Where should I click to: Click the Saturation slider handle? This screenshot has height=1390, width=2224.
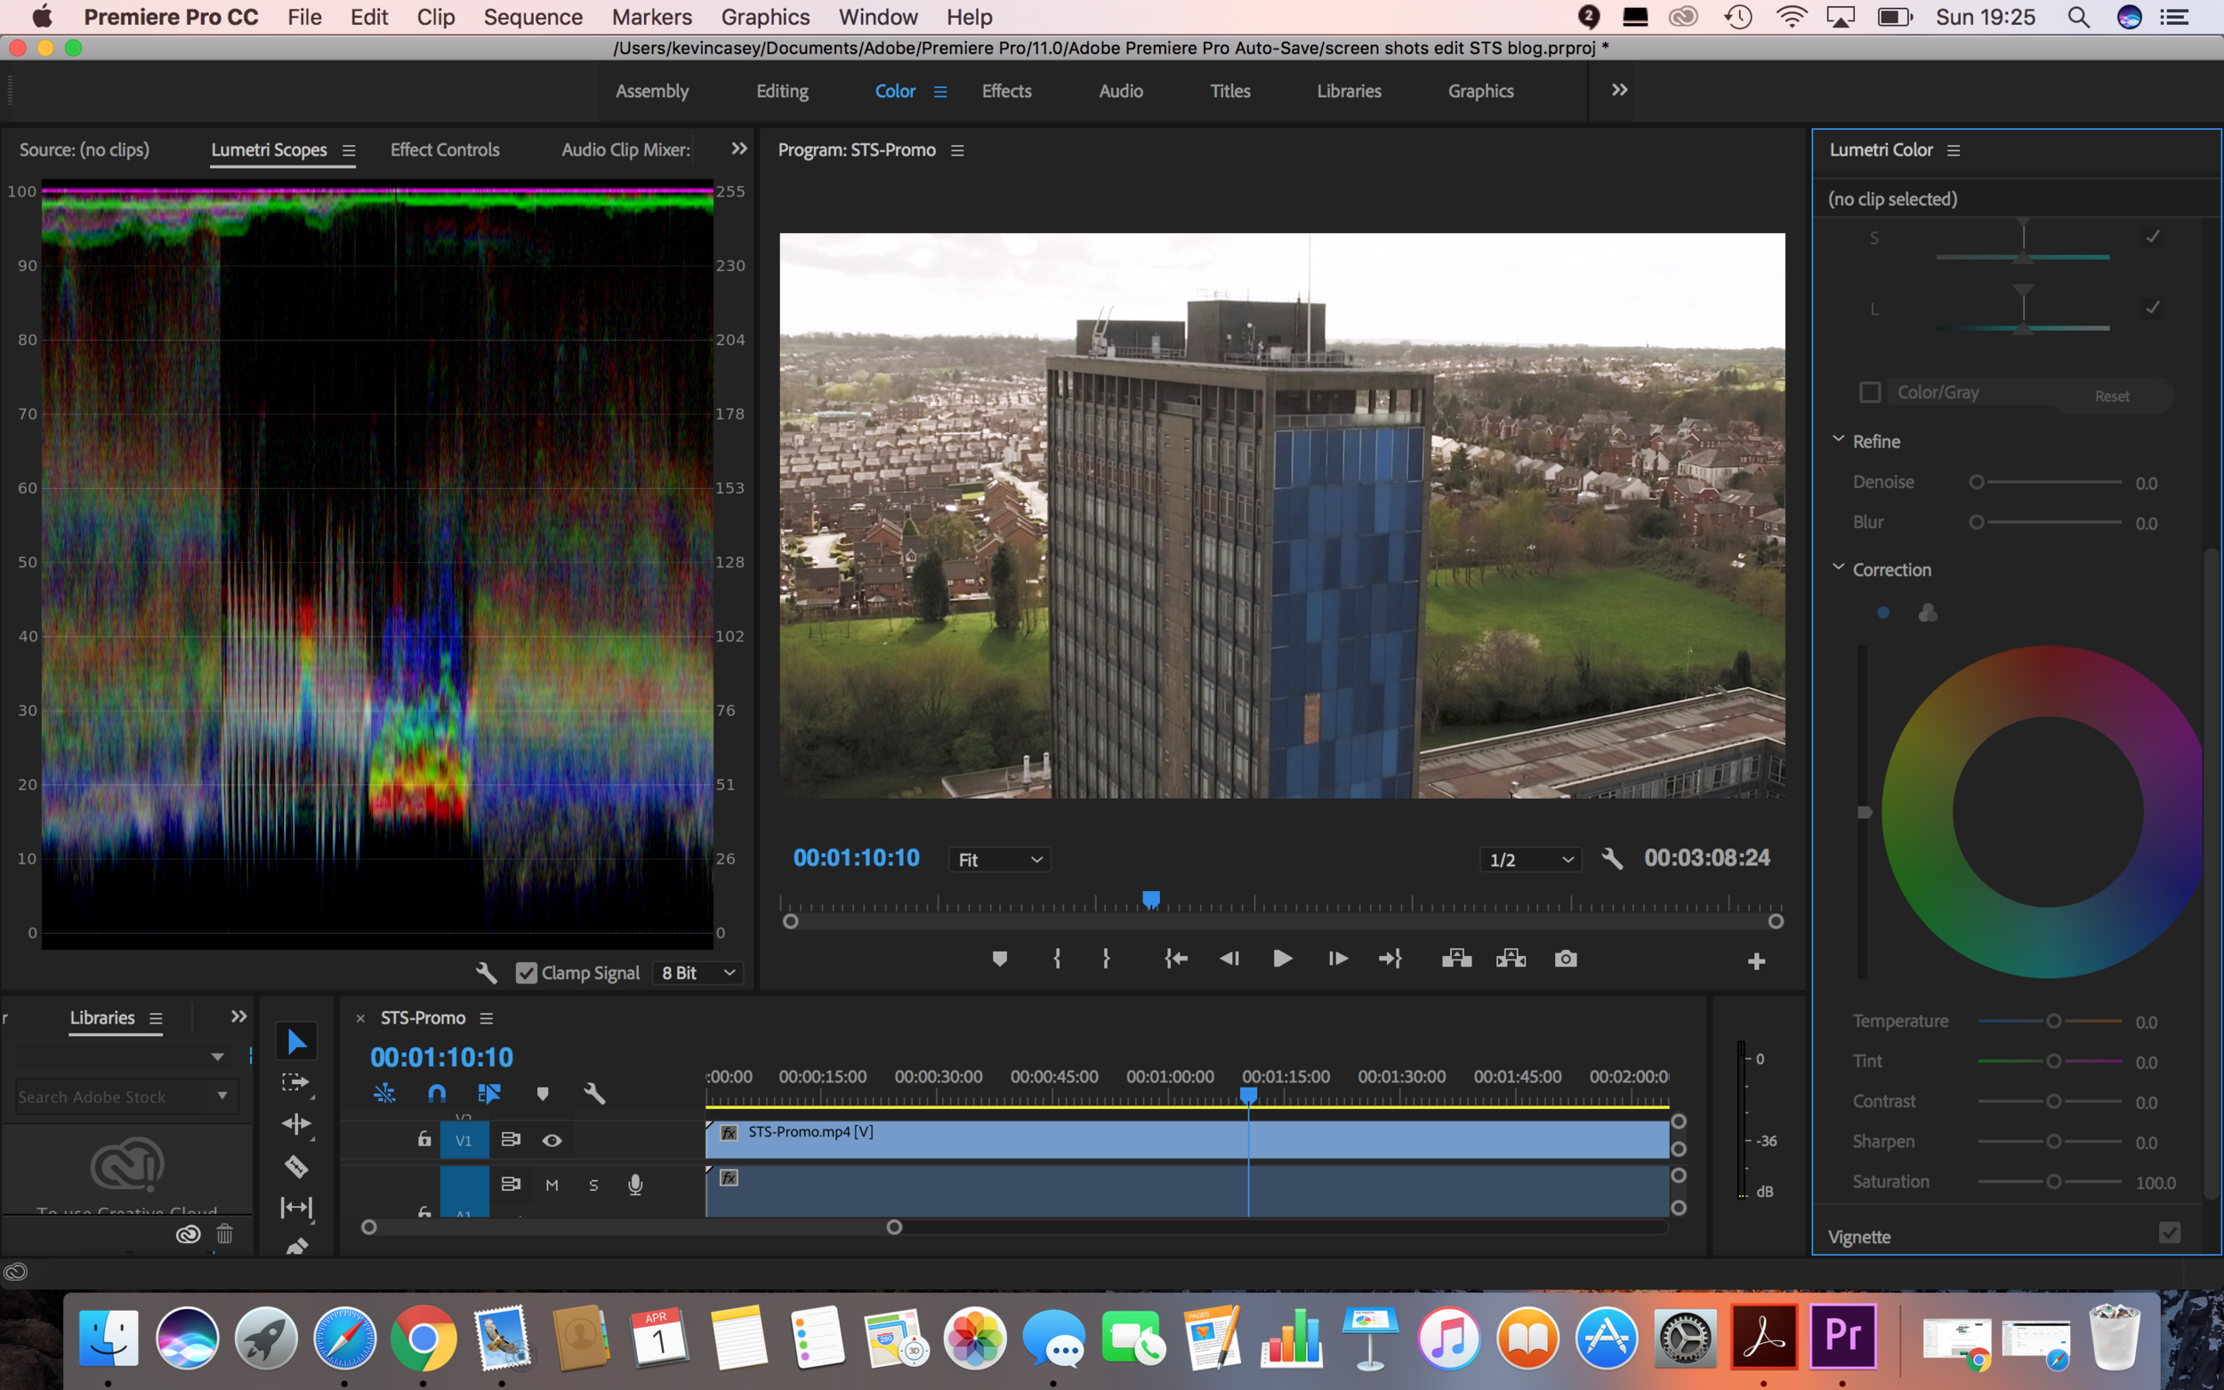click(2053, 1181)
